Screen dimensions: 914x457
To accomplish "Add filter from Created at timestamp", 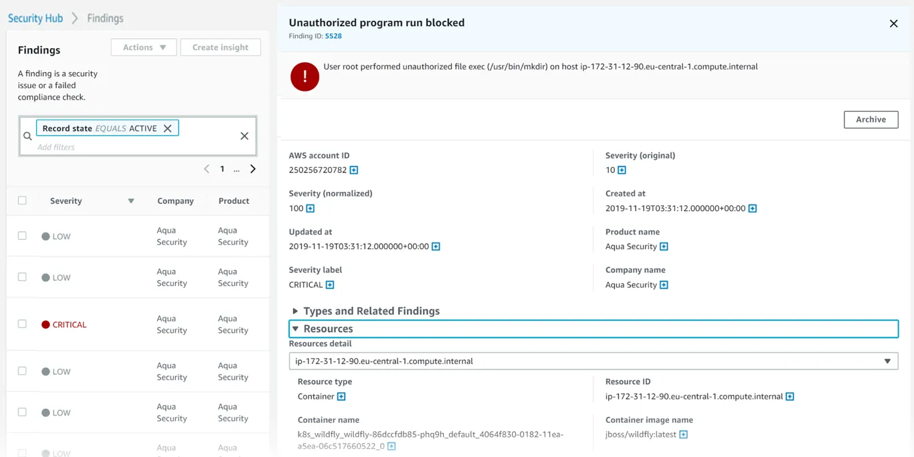I will coord(752,208).
